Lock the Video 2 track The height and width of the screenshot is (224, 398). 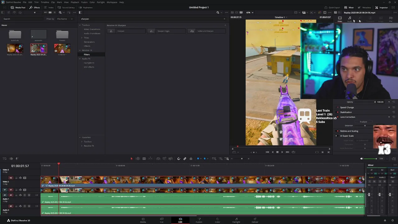pos(16,178)
